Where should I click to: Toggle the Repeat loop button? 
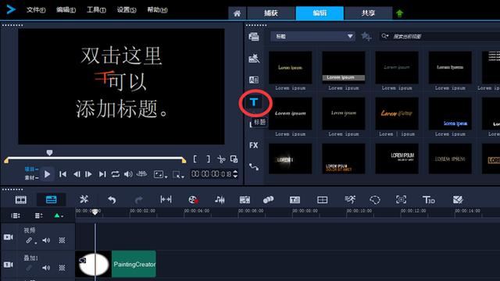(x=116, y=174)
